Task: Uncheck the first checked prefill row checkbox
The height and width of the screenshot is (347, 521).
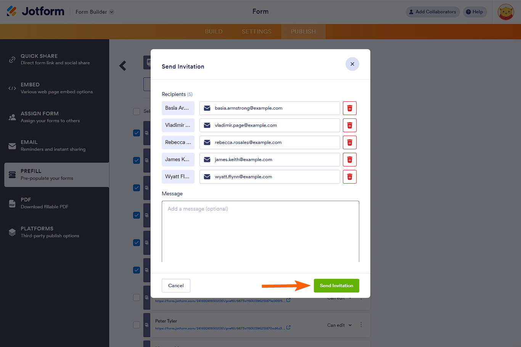Action: pyautogui.click(x=137, y=133)
